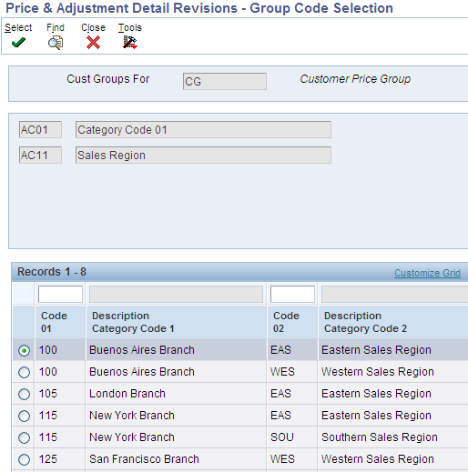Select the Buenos Aires EAS row radio button
The height and width of the screenshot is (472, 468).
point(24,350)
